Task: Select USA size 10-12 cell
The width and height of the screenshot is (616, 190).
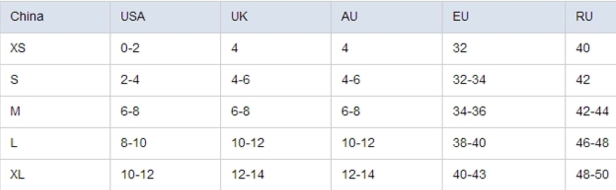Action: point(165,174)
